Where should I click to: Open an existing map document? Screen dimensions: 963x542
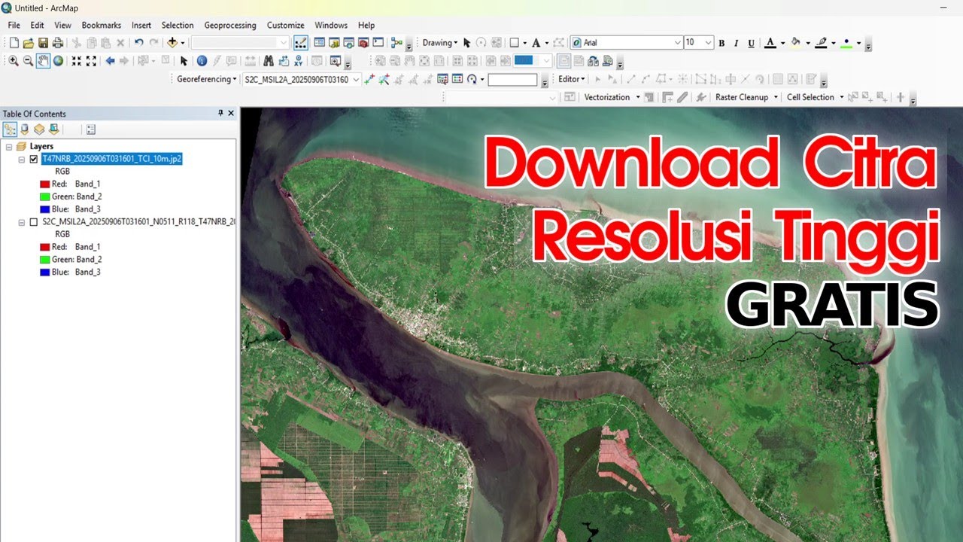tap(29, 43)
